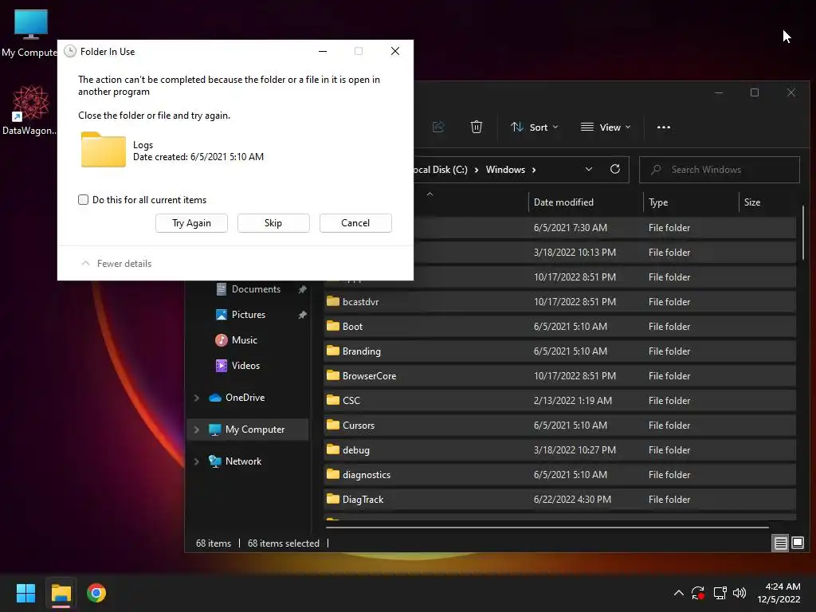
Task: Select the DiagTrack folder
Action: click(x=560, y=500)
